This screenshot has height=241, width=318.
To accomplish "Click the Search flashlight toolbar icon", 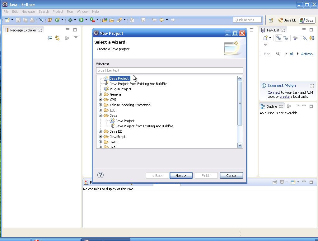I will click(119, 20).
